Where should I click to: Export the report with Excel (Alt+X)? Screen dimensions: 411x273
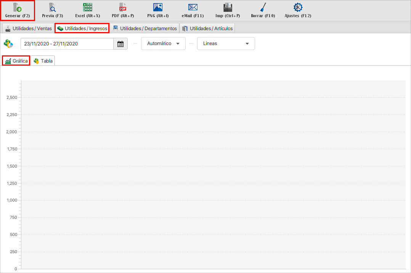[x=88, y=7]
